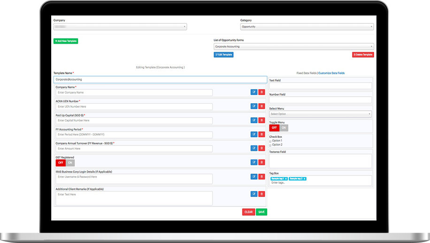Turn the Toggle Menu switch ON

click(284, 128)
